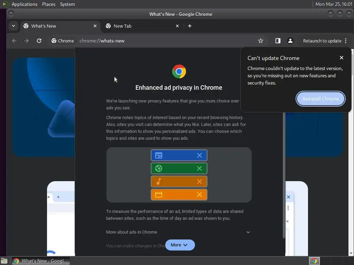The width and height of the screenshot is (354, 265).
Task: Open the Places menu
Action: (49, 4)
